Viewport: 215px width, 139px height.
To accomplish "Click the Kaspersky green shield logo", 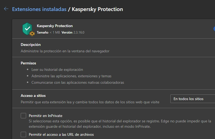I will click(x=27, y=28).
